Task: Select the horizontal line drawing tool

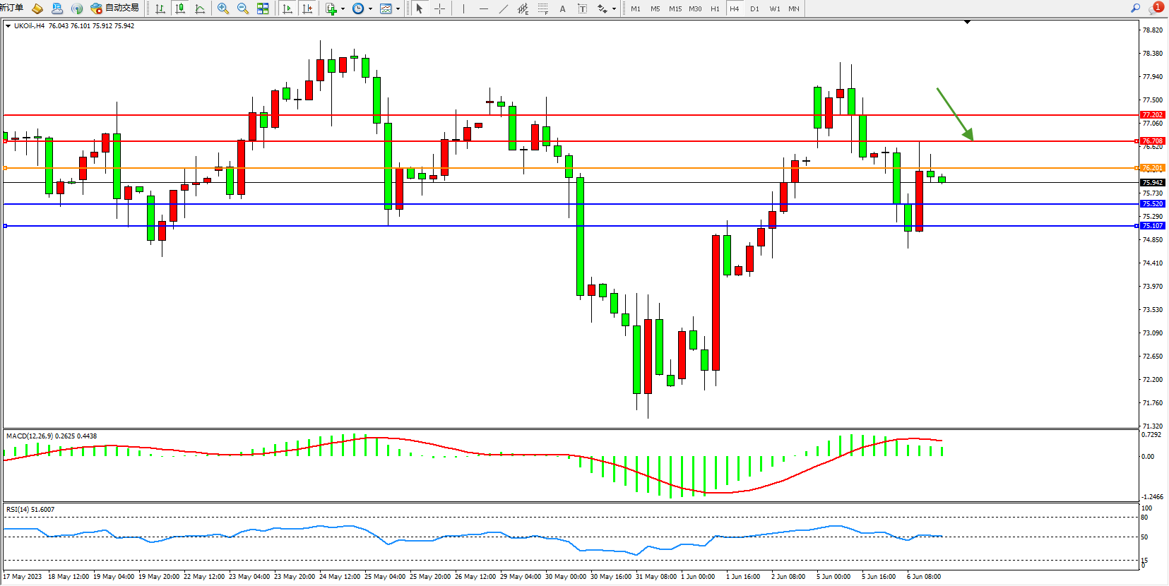Action: (483, 8)
